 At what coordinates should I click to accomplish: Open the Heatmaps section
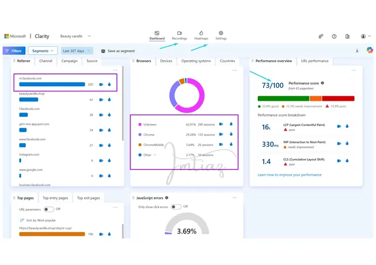click(201, 35)
